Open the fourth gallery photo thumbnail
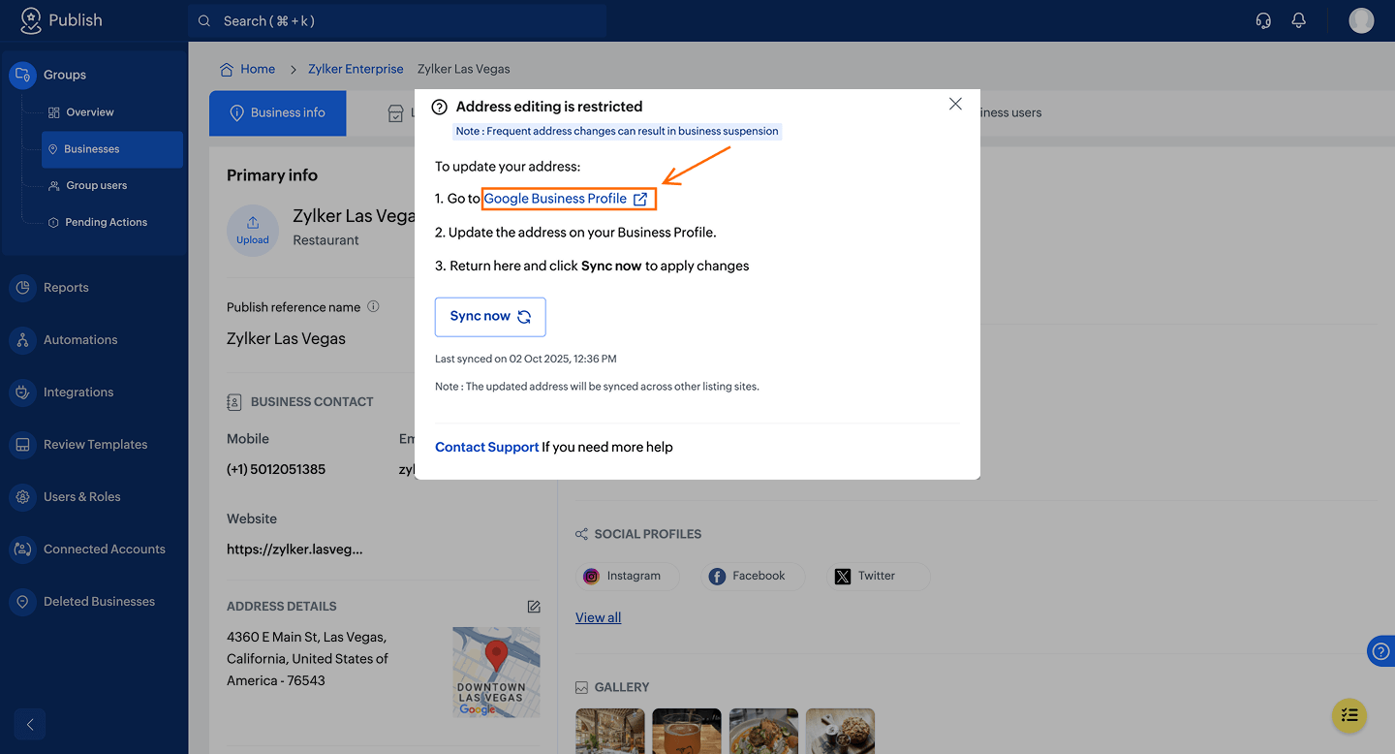 [840, 731]
